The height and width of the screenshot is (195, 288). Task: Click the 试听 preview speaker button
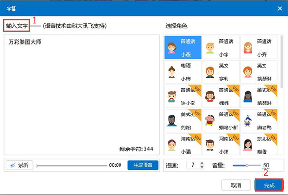19,165
